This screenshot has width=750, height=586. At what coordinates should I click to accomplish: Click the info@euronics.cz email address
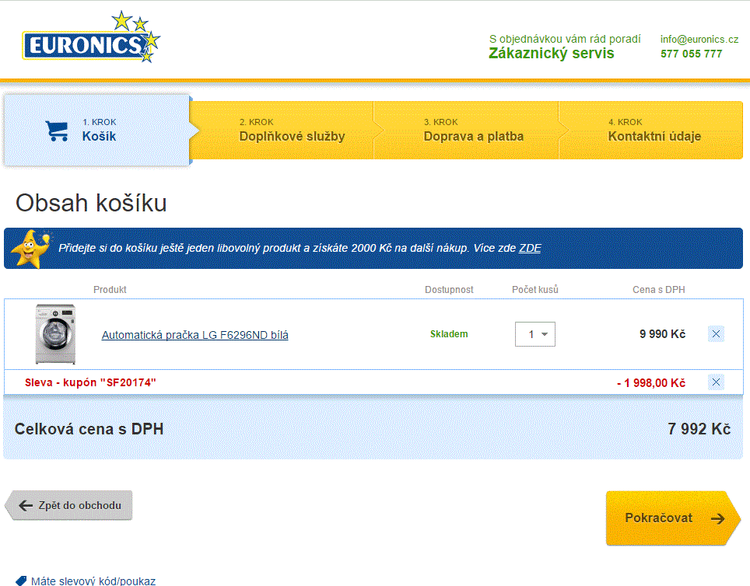coord(699,39)
